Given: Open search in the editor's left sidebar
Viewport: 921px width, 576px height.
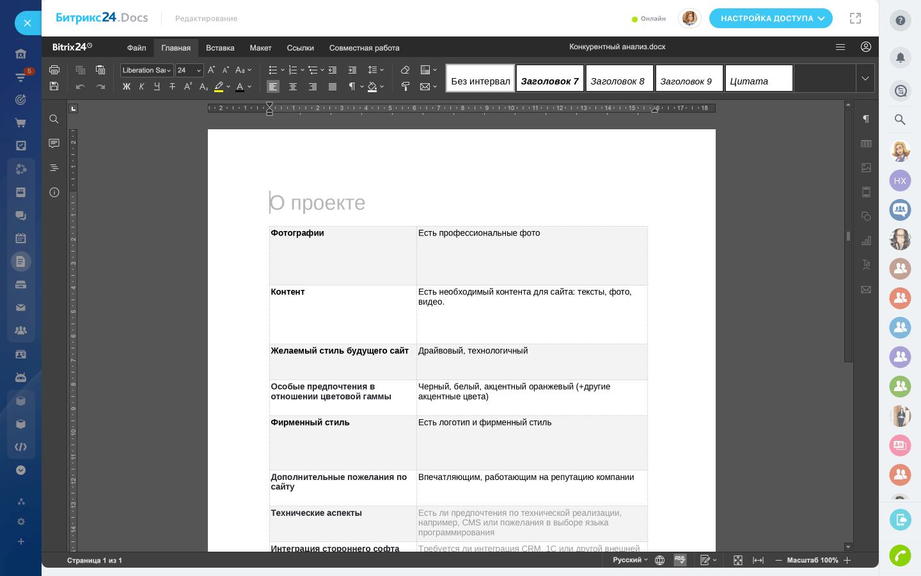Looking at the screenshot, I should [x=54, y=119].
